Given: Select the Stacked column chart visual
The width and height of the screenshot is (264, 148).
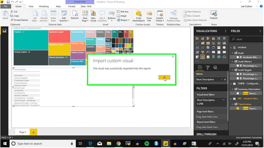Looking at the screenshot, I should (x=203, y=38).
